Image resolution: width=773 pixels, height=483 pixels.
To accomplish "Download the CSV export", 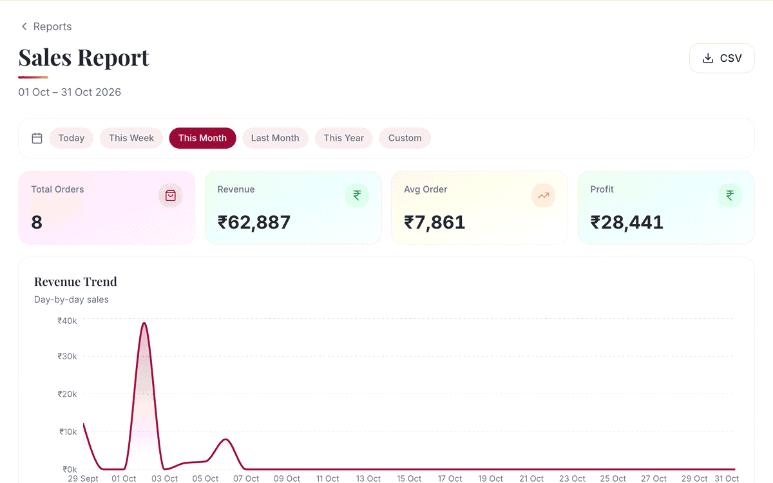I will 721,58.
